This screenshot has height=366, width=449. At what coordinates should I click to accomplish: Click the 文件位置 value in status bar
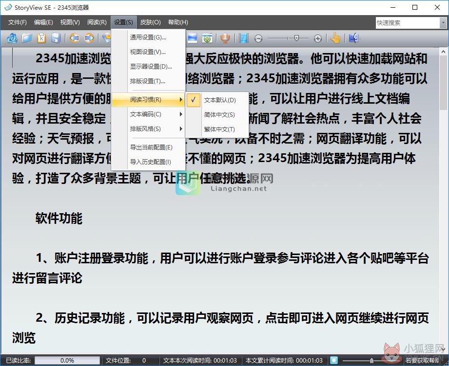[x=144, y=361]
